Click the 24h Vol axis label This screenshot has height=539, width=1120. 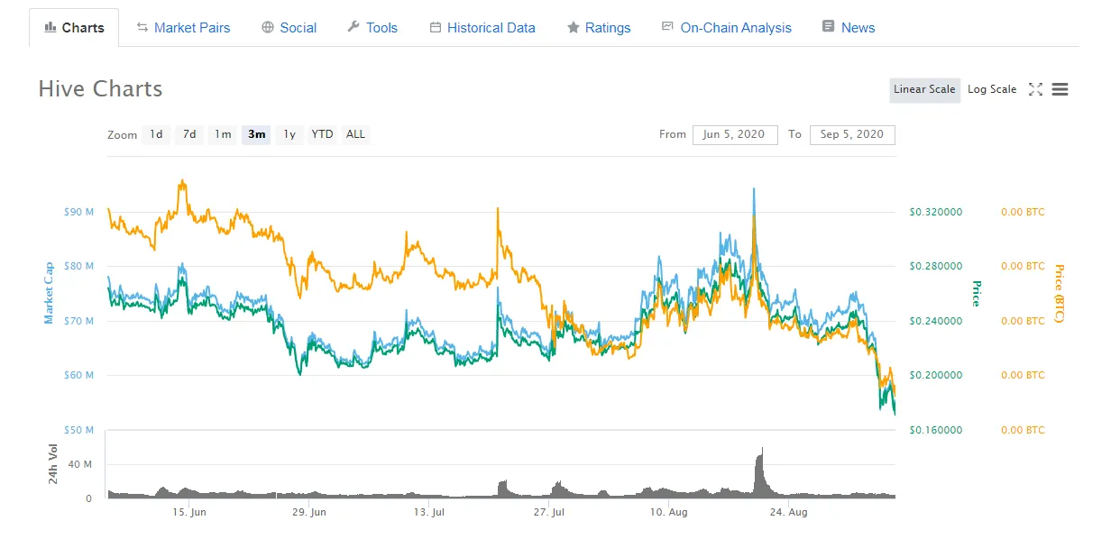pos(53,464)
